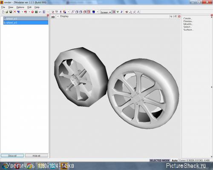Click the Undo arrow toolbar icon
The width and height of the screenshot is (213, 170).
coord(40,12)
